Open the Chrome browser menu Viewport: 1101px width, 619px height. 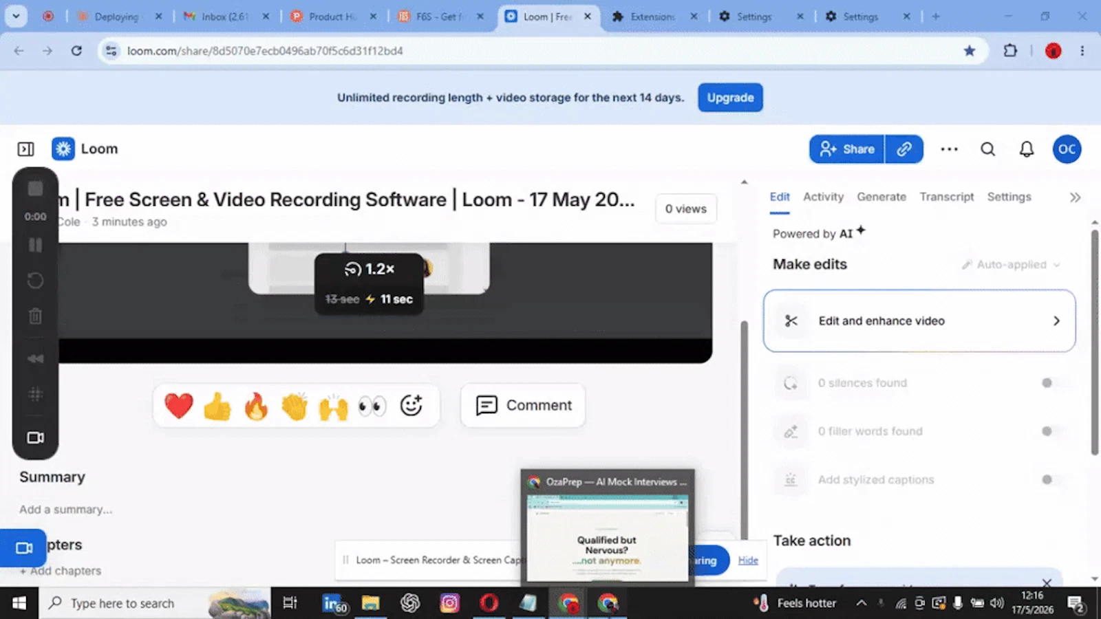[x=1082, y=51]
